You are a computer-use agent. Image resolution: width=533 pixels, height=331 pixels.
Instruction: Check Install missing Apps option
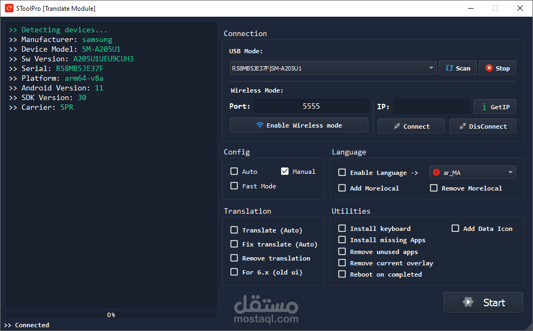342,240
